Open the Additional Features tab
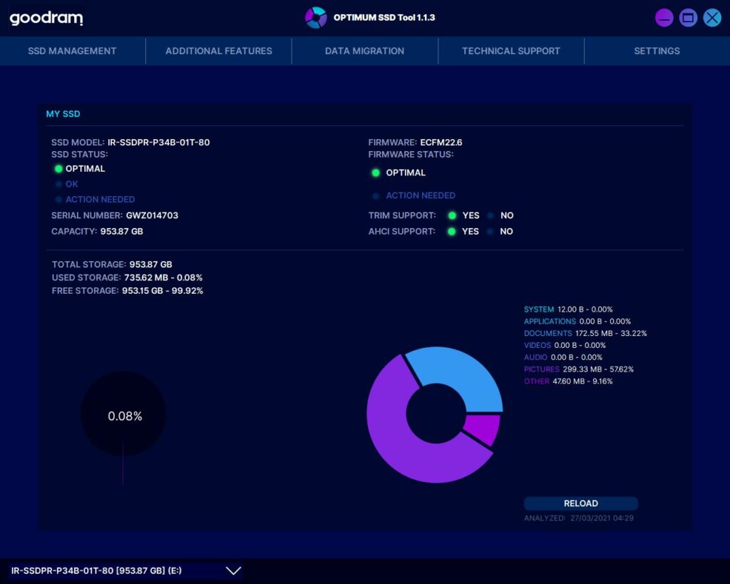Viewport: 730px width, 584px height. [x=219, y=51]
